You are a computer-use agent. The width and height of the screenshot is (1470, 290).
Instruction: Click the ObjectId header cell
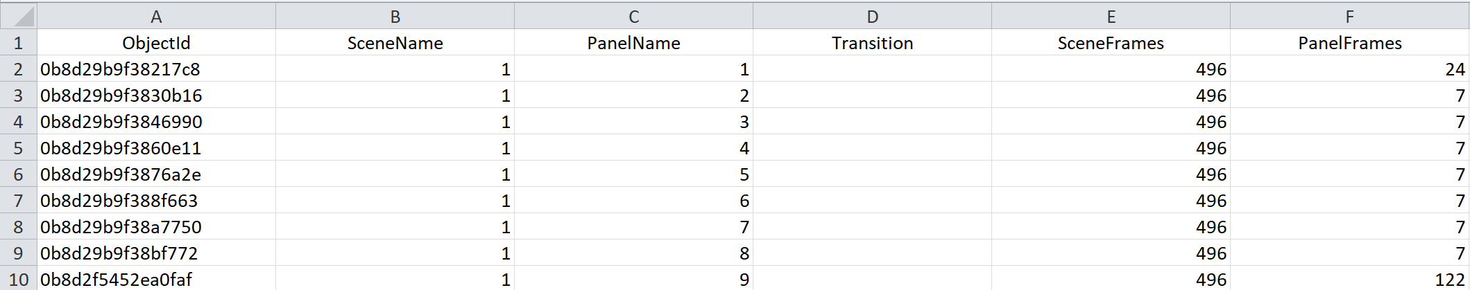coord(156,43)
